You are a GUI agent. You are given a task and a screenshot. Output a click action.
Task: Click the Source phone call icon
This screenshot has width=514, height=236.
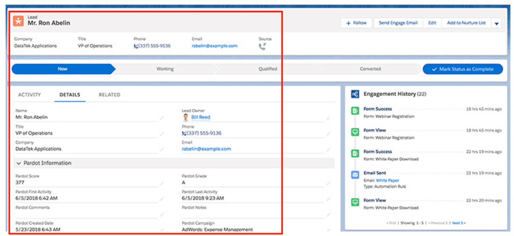click(x=262, y=46)
